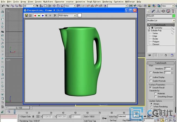177x122 pixels.
Task: Collapse the TurboSmooth rollout header
Action: [161, 63]
